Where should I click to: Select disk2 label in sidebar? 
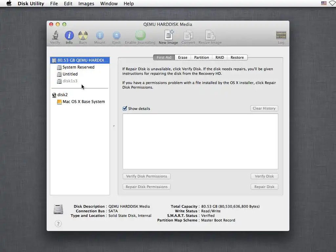[x=62, y=95]
